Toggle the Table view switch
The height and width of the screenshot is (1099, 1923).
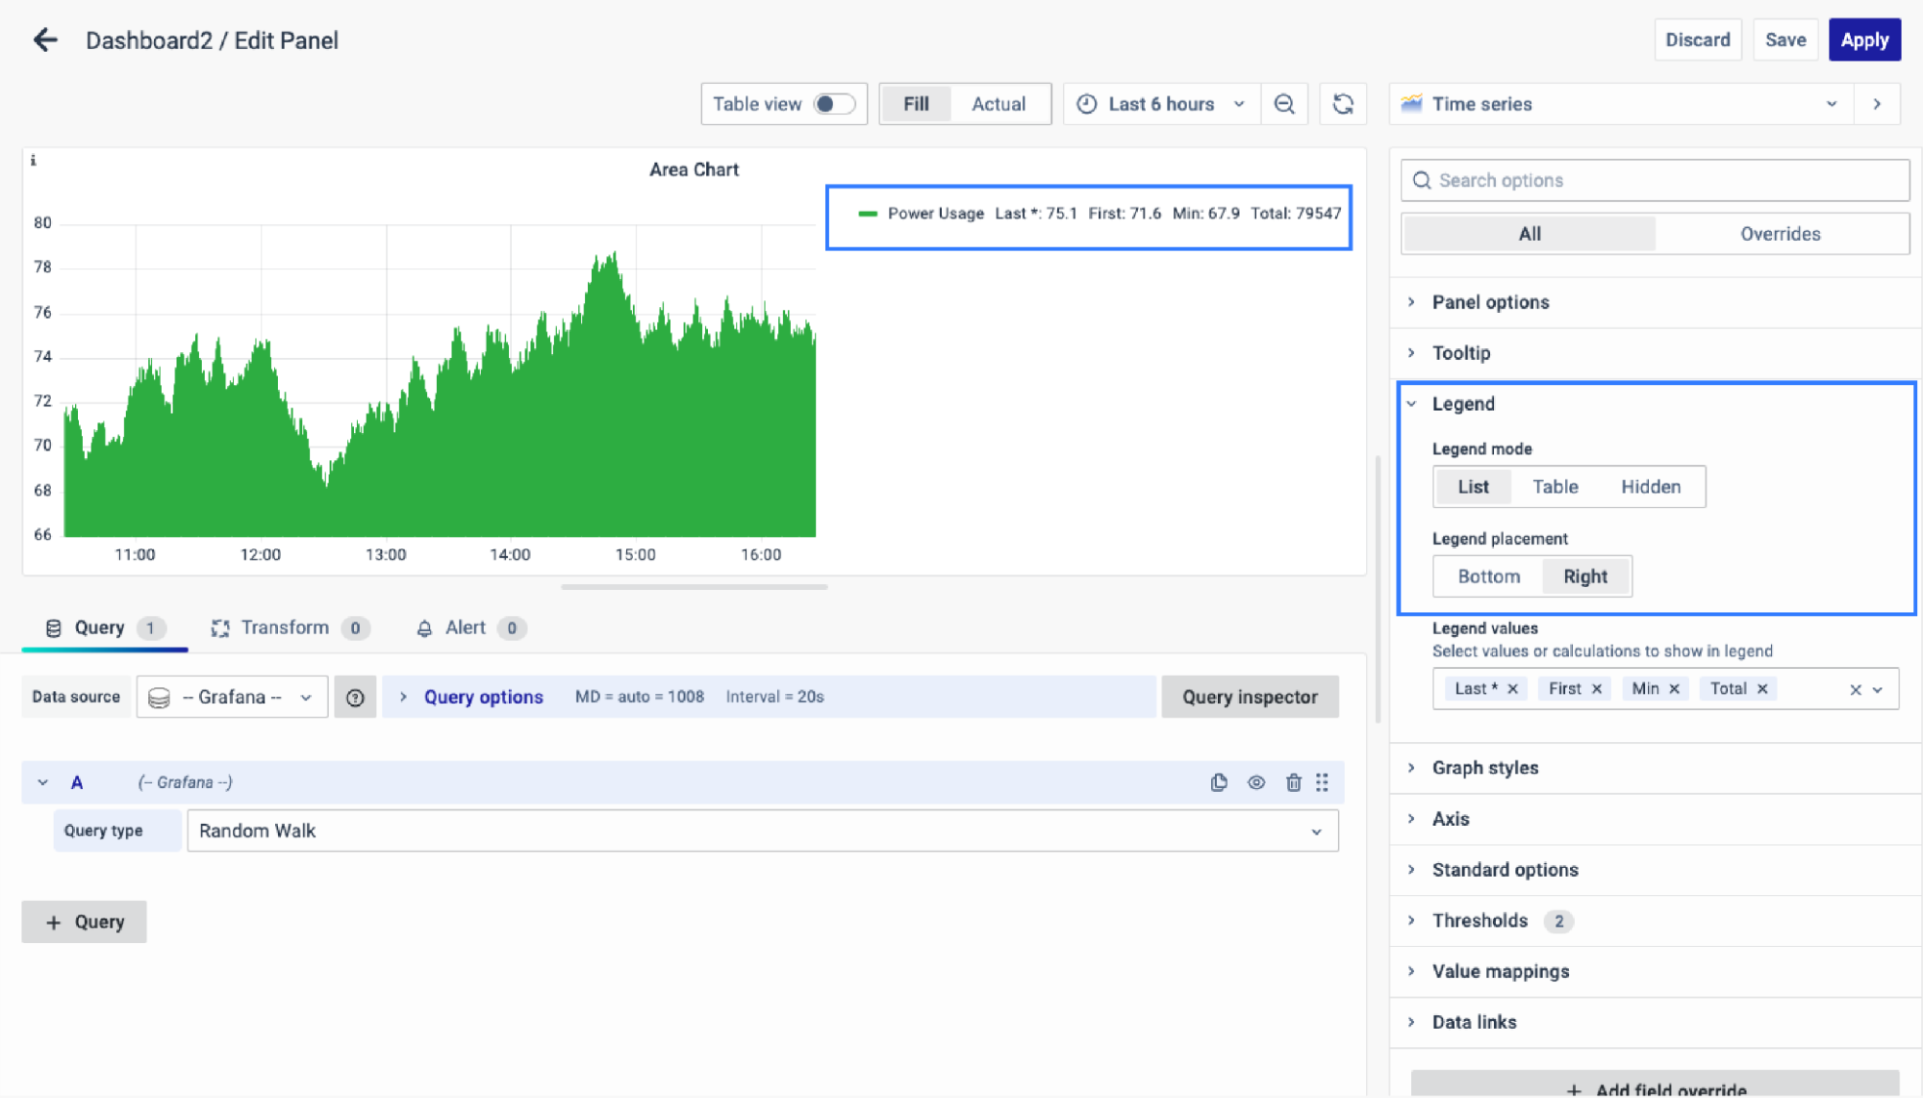tap(833, 104)
